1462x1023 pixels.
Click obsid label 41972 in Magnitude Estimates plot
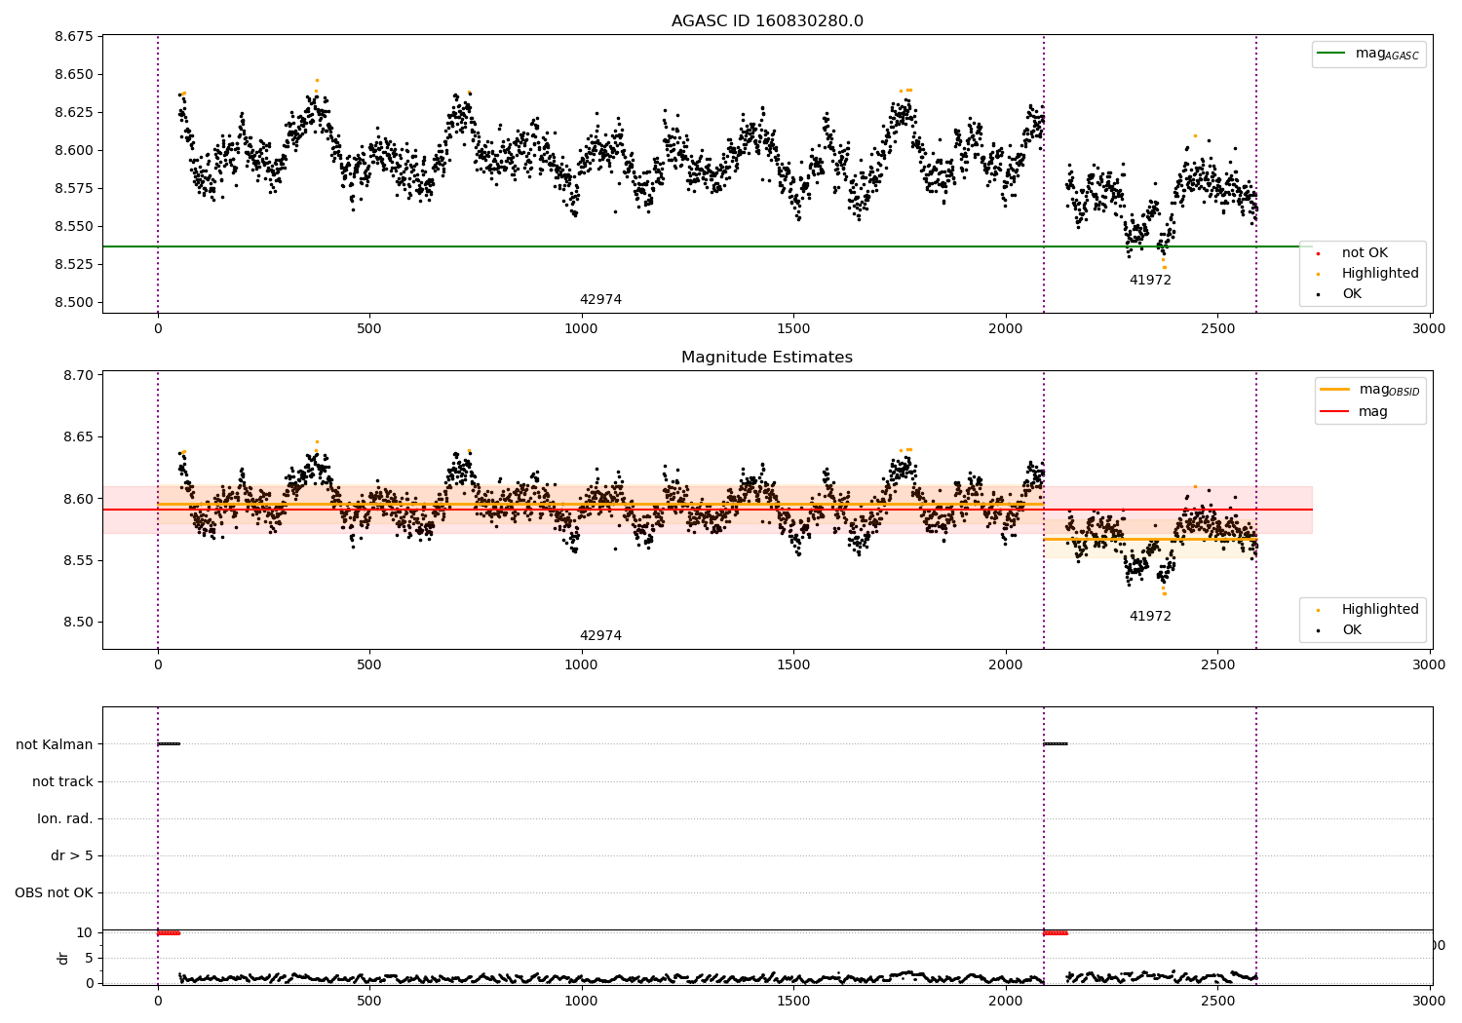click(x=1150, y=617)
